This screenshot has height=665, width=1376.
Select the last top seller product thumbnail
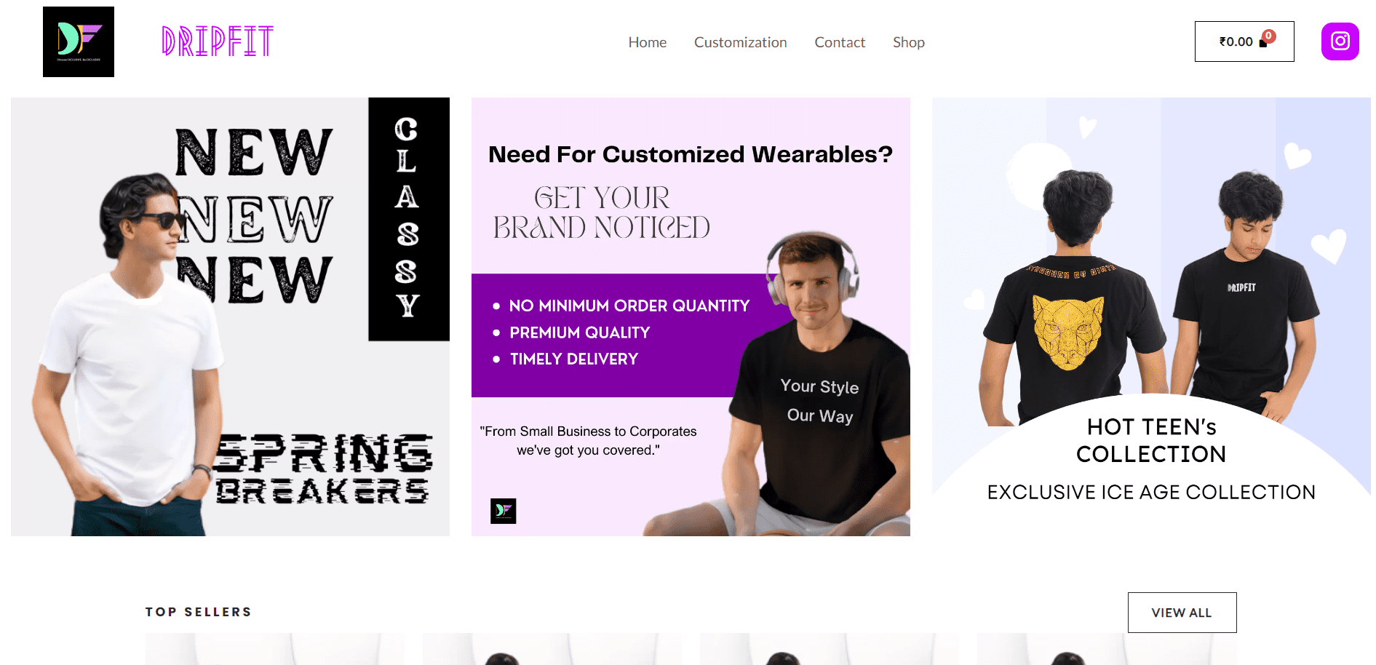click(x=1106, y=649)
